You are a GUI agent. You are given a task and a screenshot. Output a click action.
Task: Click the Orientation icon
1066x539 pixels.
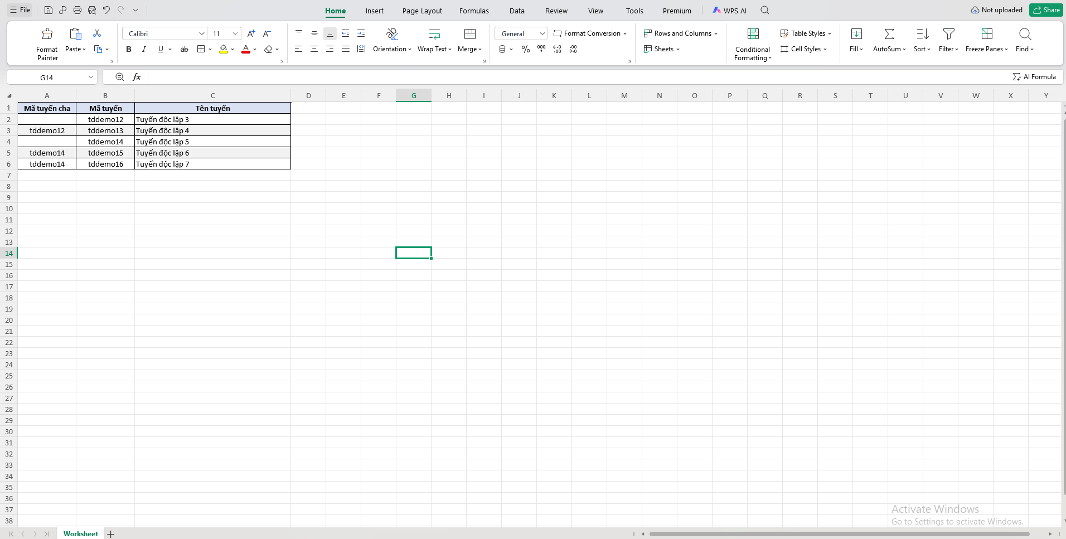(392, 34)
